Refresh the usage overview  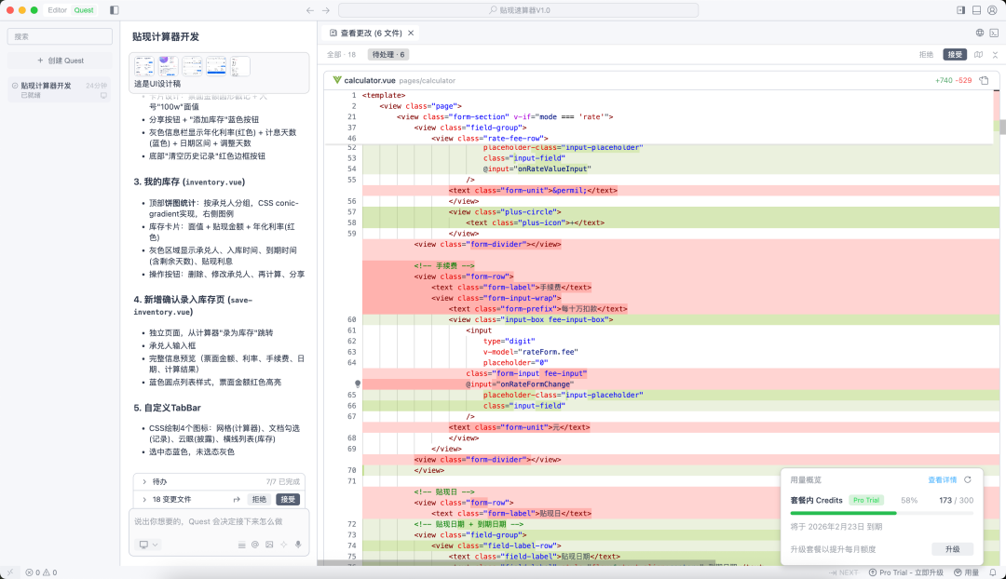[968, 479]
